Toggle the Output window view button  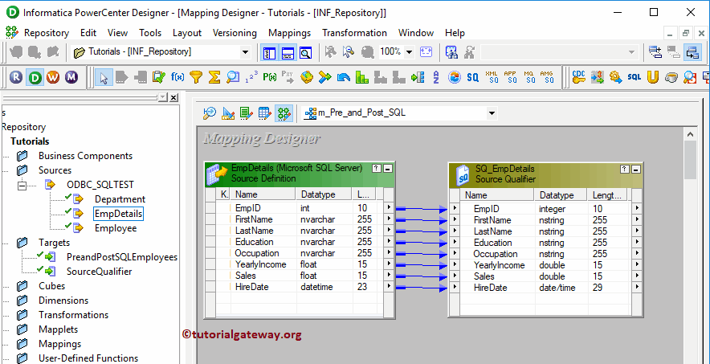pyautogui.click(x=288, y=52)
